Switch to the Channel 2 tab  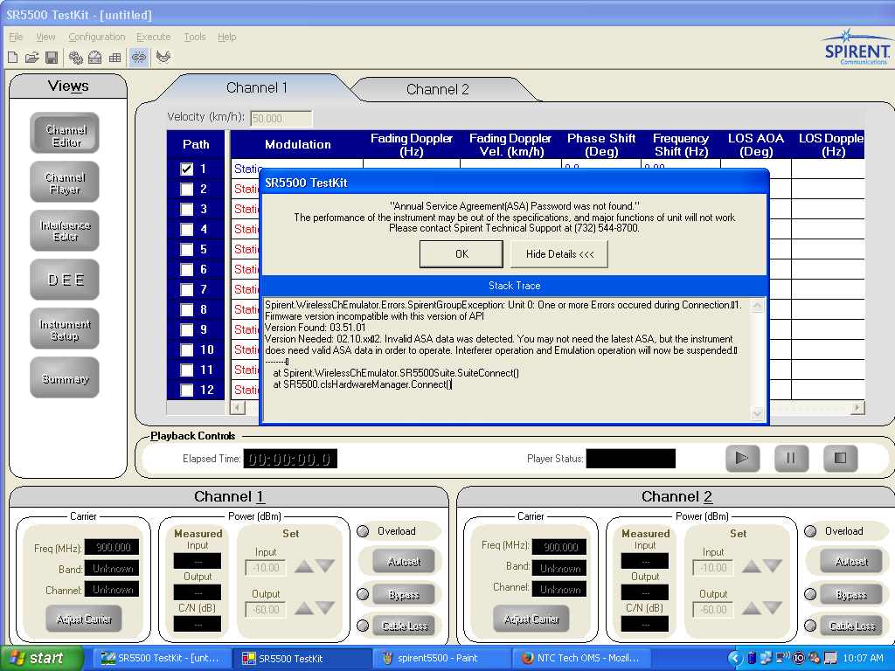437,89
